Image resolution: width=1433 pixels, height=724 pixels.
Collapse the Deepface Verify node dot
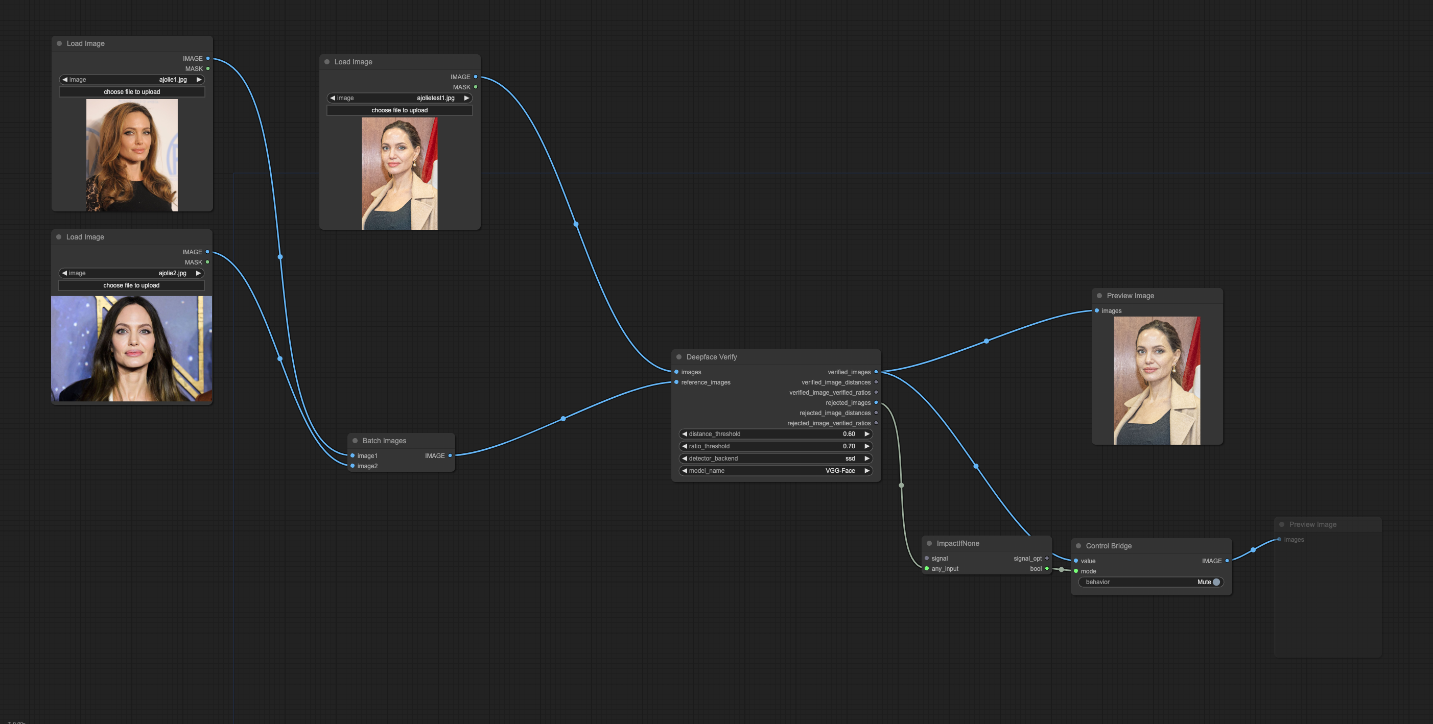pos(678,357)
